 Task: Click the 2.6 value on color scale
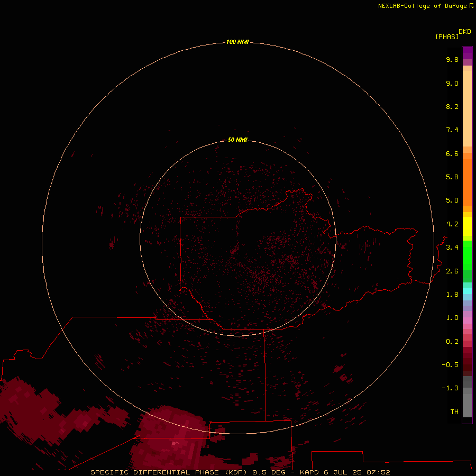[x=452, y=271]
